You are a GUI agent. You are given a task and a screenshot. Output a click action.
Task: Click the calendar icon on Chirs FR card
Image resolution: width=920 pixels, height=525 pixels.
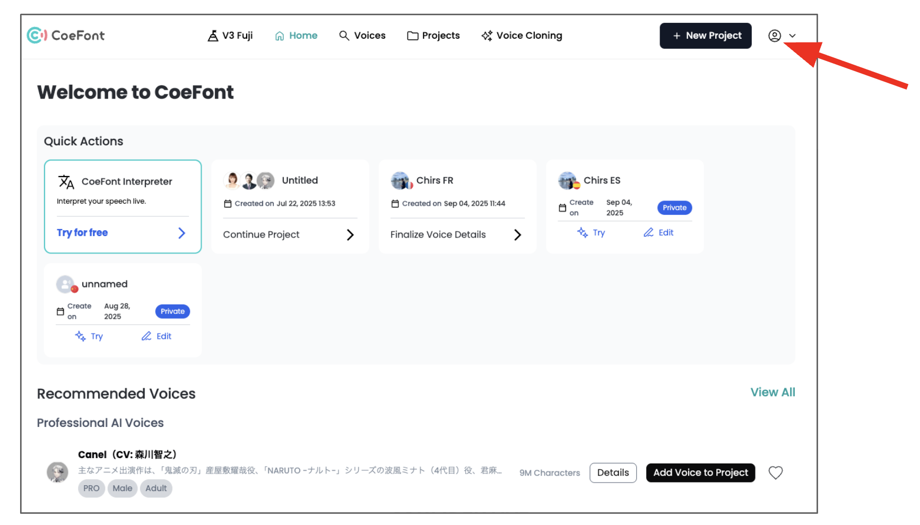[x=395, y=204]
